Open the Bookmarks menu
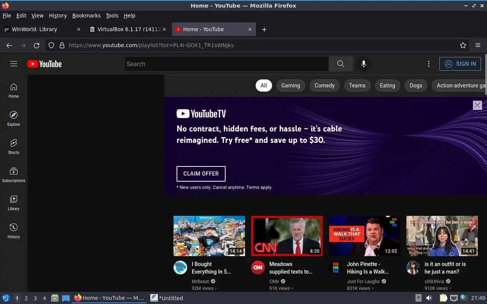The height and width of the screenshot is (304, 487). [x=86, y=16]
